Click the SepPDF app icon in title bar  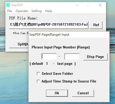[8, 5]
